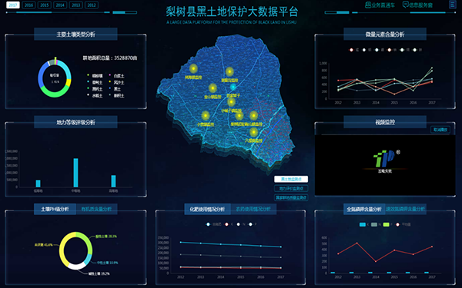Click the 微量元素含量分析 panel title
The height and width of the screenshot is (288, 462).
(x=385, y=35)
